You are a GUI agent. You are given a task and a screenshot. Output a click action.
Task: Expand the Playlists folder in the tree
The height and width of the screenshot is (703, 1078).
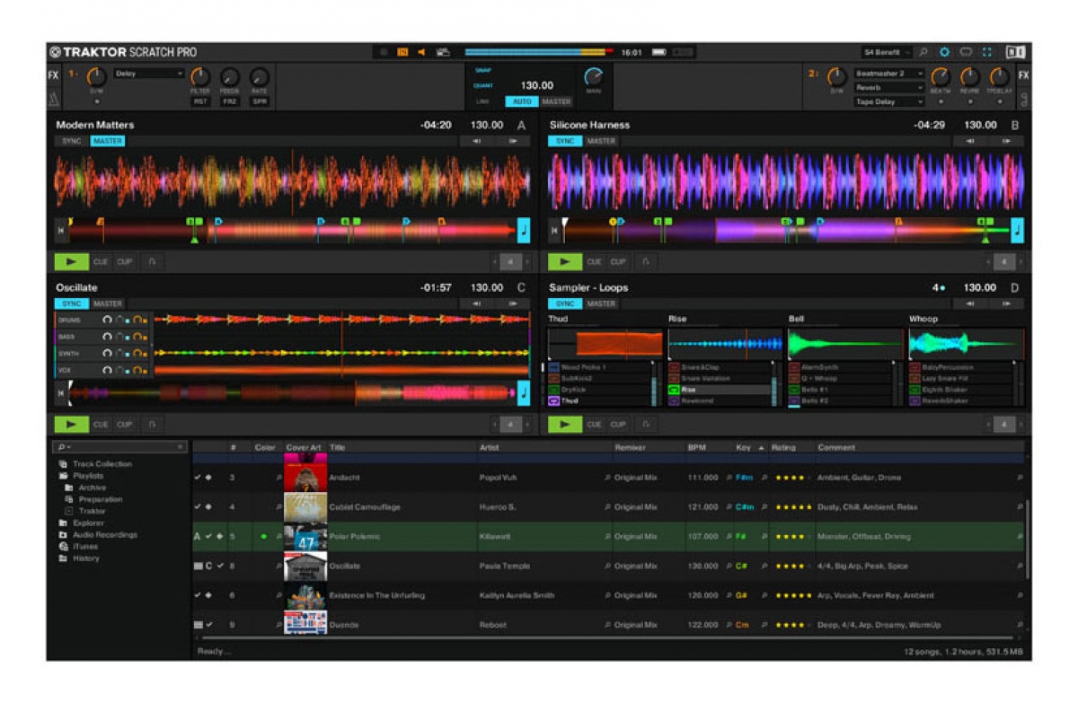[x=87, y=476]
